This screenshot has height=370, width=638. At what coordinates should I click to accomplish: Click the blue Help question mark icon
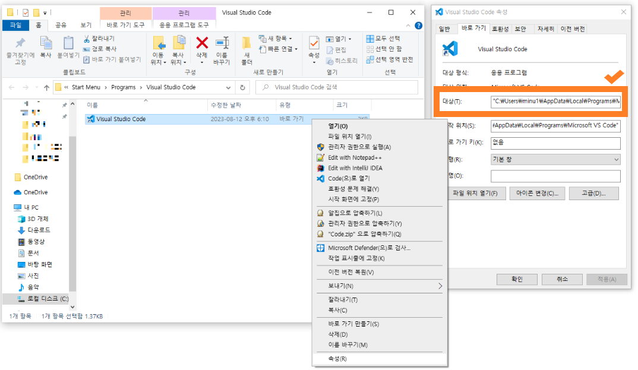(418, 26)
